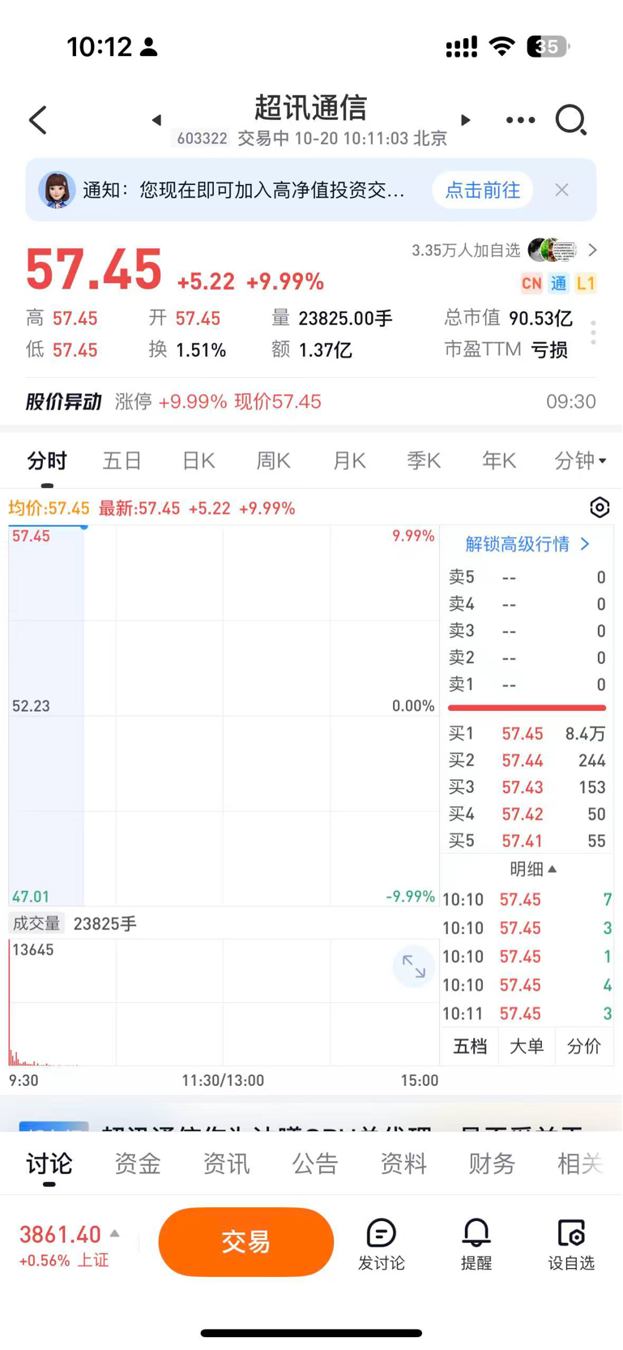Select the 买2 bid row at 57.44
Screen dimensions: 623x1350
click(x=527, y=761)
